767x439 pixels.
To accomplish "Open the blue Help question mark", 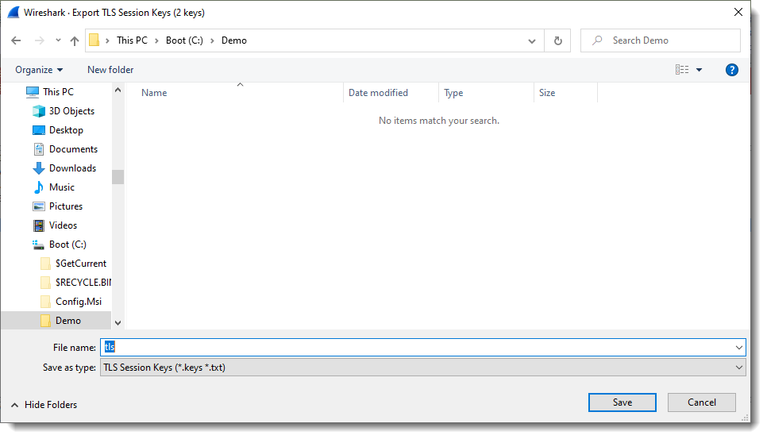I will [731, 70].
